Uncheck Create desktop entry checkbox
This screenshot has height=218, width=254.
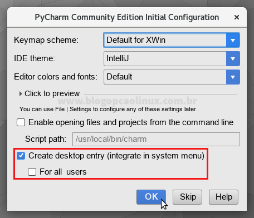[21, 156]
